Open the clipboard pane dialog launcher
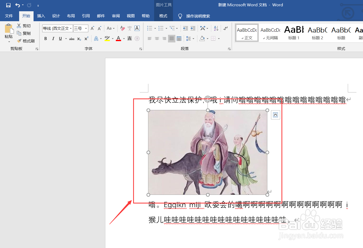 coord(37,49)
